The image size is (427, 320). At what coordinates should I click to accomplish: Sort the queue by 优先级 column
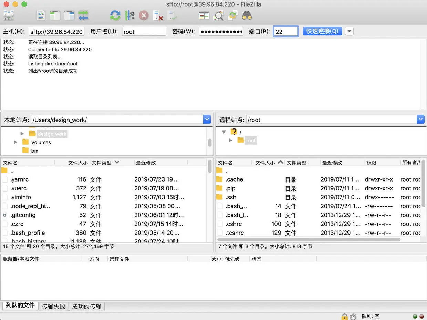pyautogui.click(x=236, y=259)
